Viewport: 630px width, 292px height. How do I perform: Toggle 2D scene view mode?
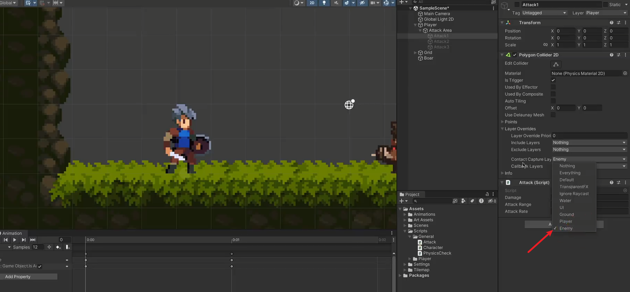[312, 3]
